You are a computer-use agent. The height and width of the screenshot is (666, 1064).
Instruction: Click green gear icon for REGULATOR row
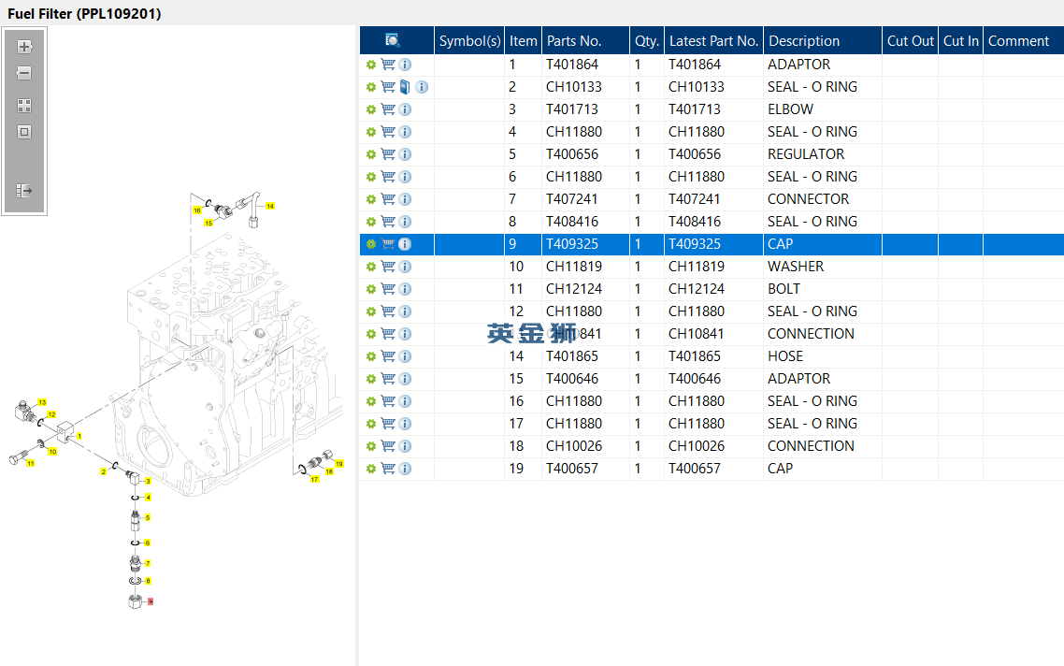point(370,154)
